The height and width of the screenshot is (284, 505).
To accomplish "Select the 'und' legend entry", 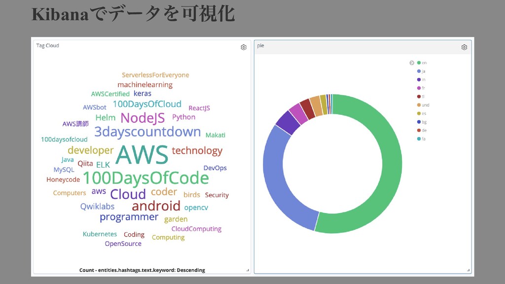I will (x=423, y=105).
